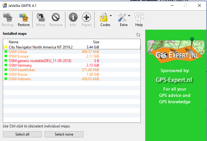Select the OSM Europe map row
This screenshot has width=207, height=141.
point(72,56)
